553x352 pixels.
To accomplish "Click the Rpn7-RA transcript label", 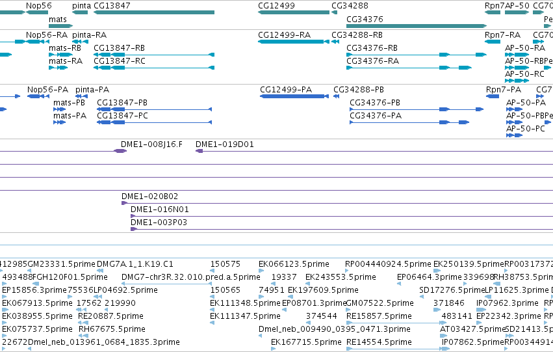I will point(502,35).
